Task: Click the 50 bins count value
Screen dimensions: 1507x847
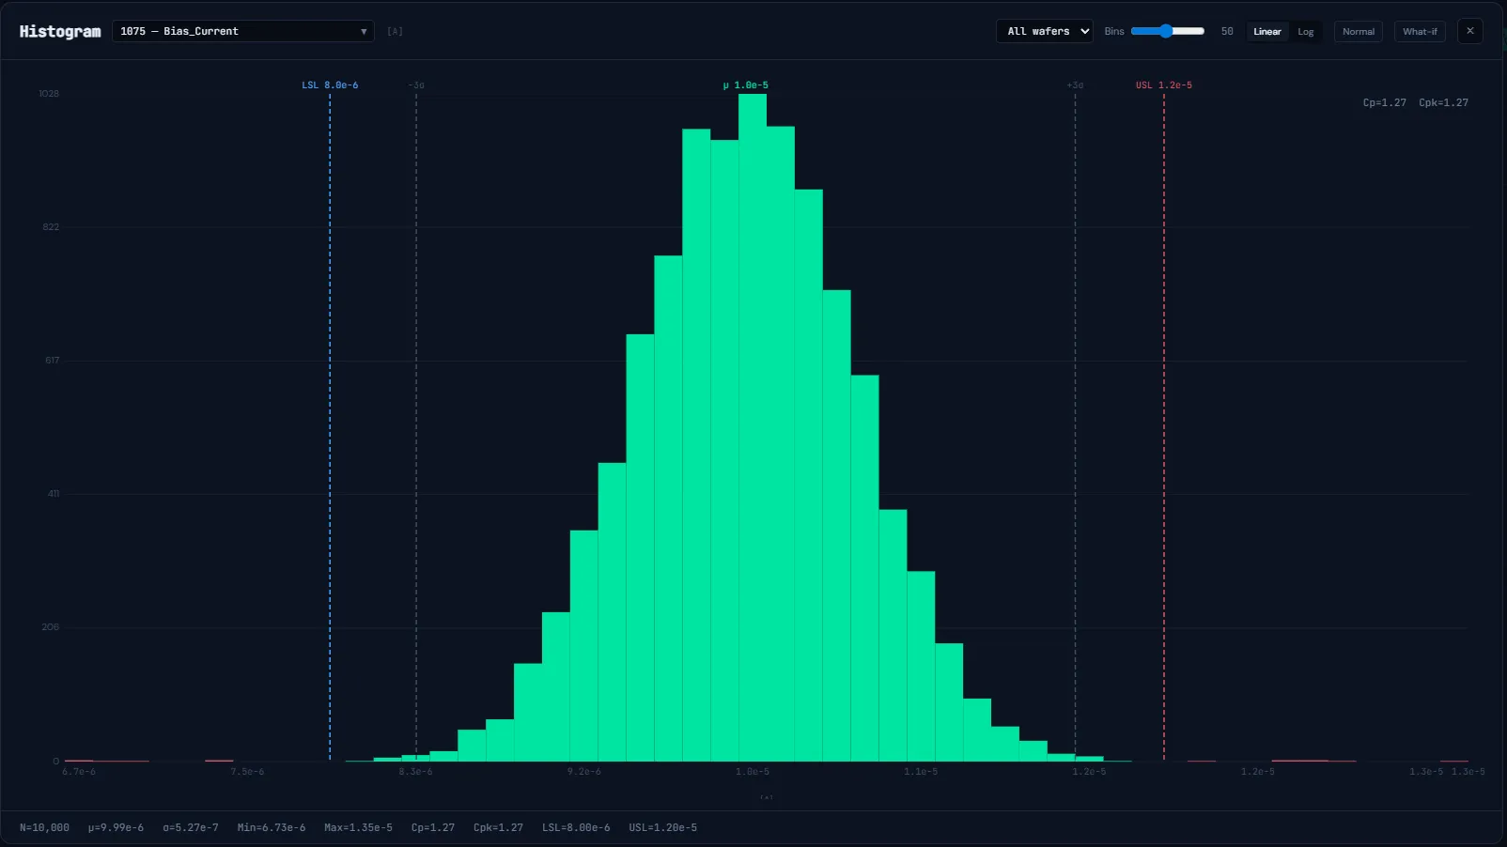Action: (x=1227, y=31)
